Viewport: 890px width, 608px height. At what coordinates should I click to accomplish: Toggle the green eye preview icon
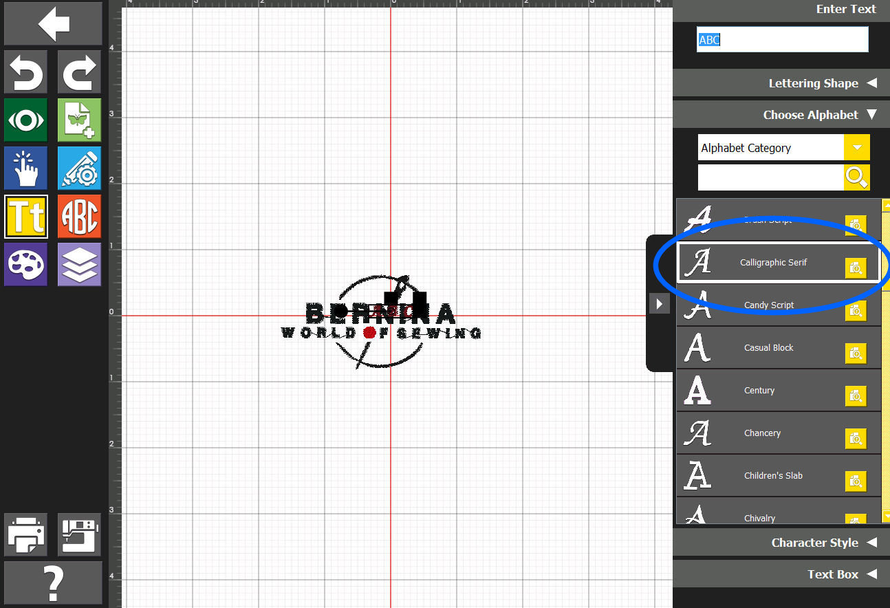click(x=26, y=120)
